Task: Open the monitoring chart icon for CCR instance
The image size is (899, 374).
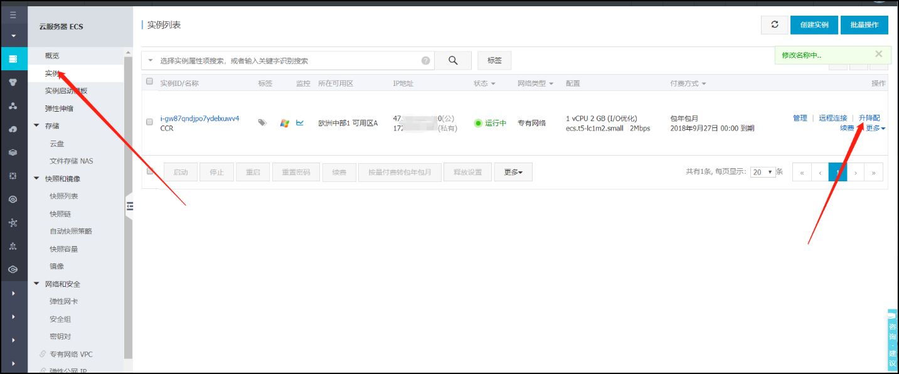Action: [x=300, y=122]
